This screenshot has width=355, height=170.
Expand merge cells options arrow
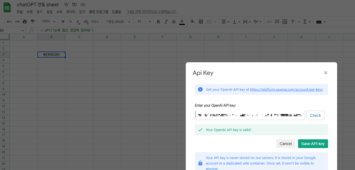click(215, 22)
